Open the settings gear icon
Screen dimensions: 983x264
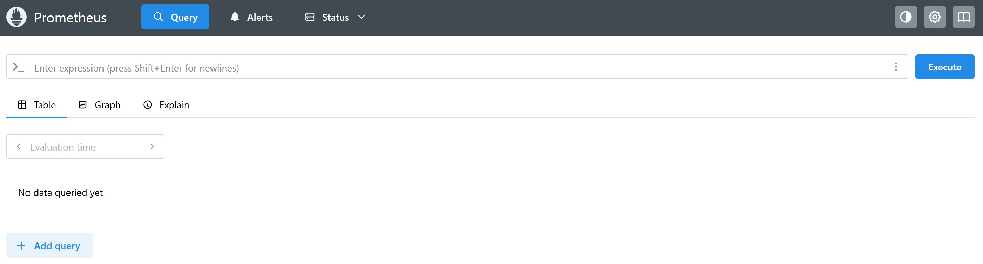[935, 17]
